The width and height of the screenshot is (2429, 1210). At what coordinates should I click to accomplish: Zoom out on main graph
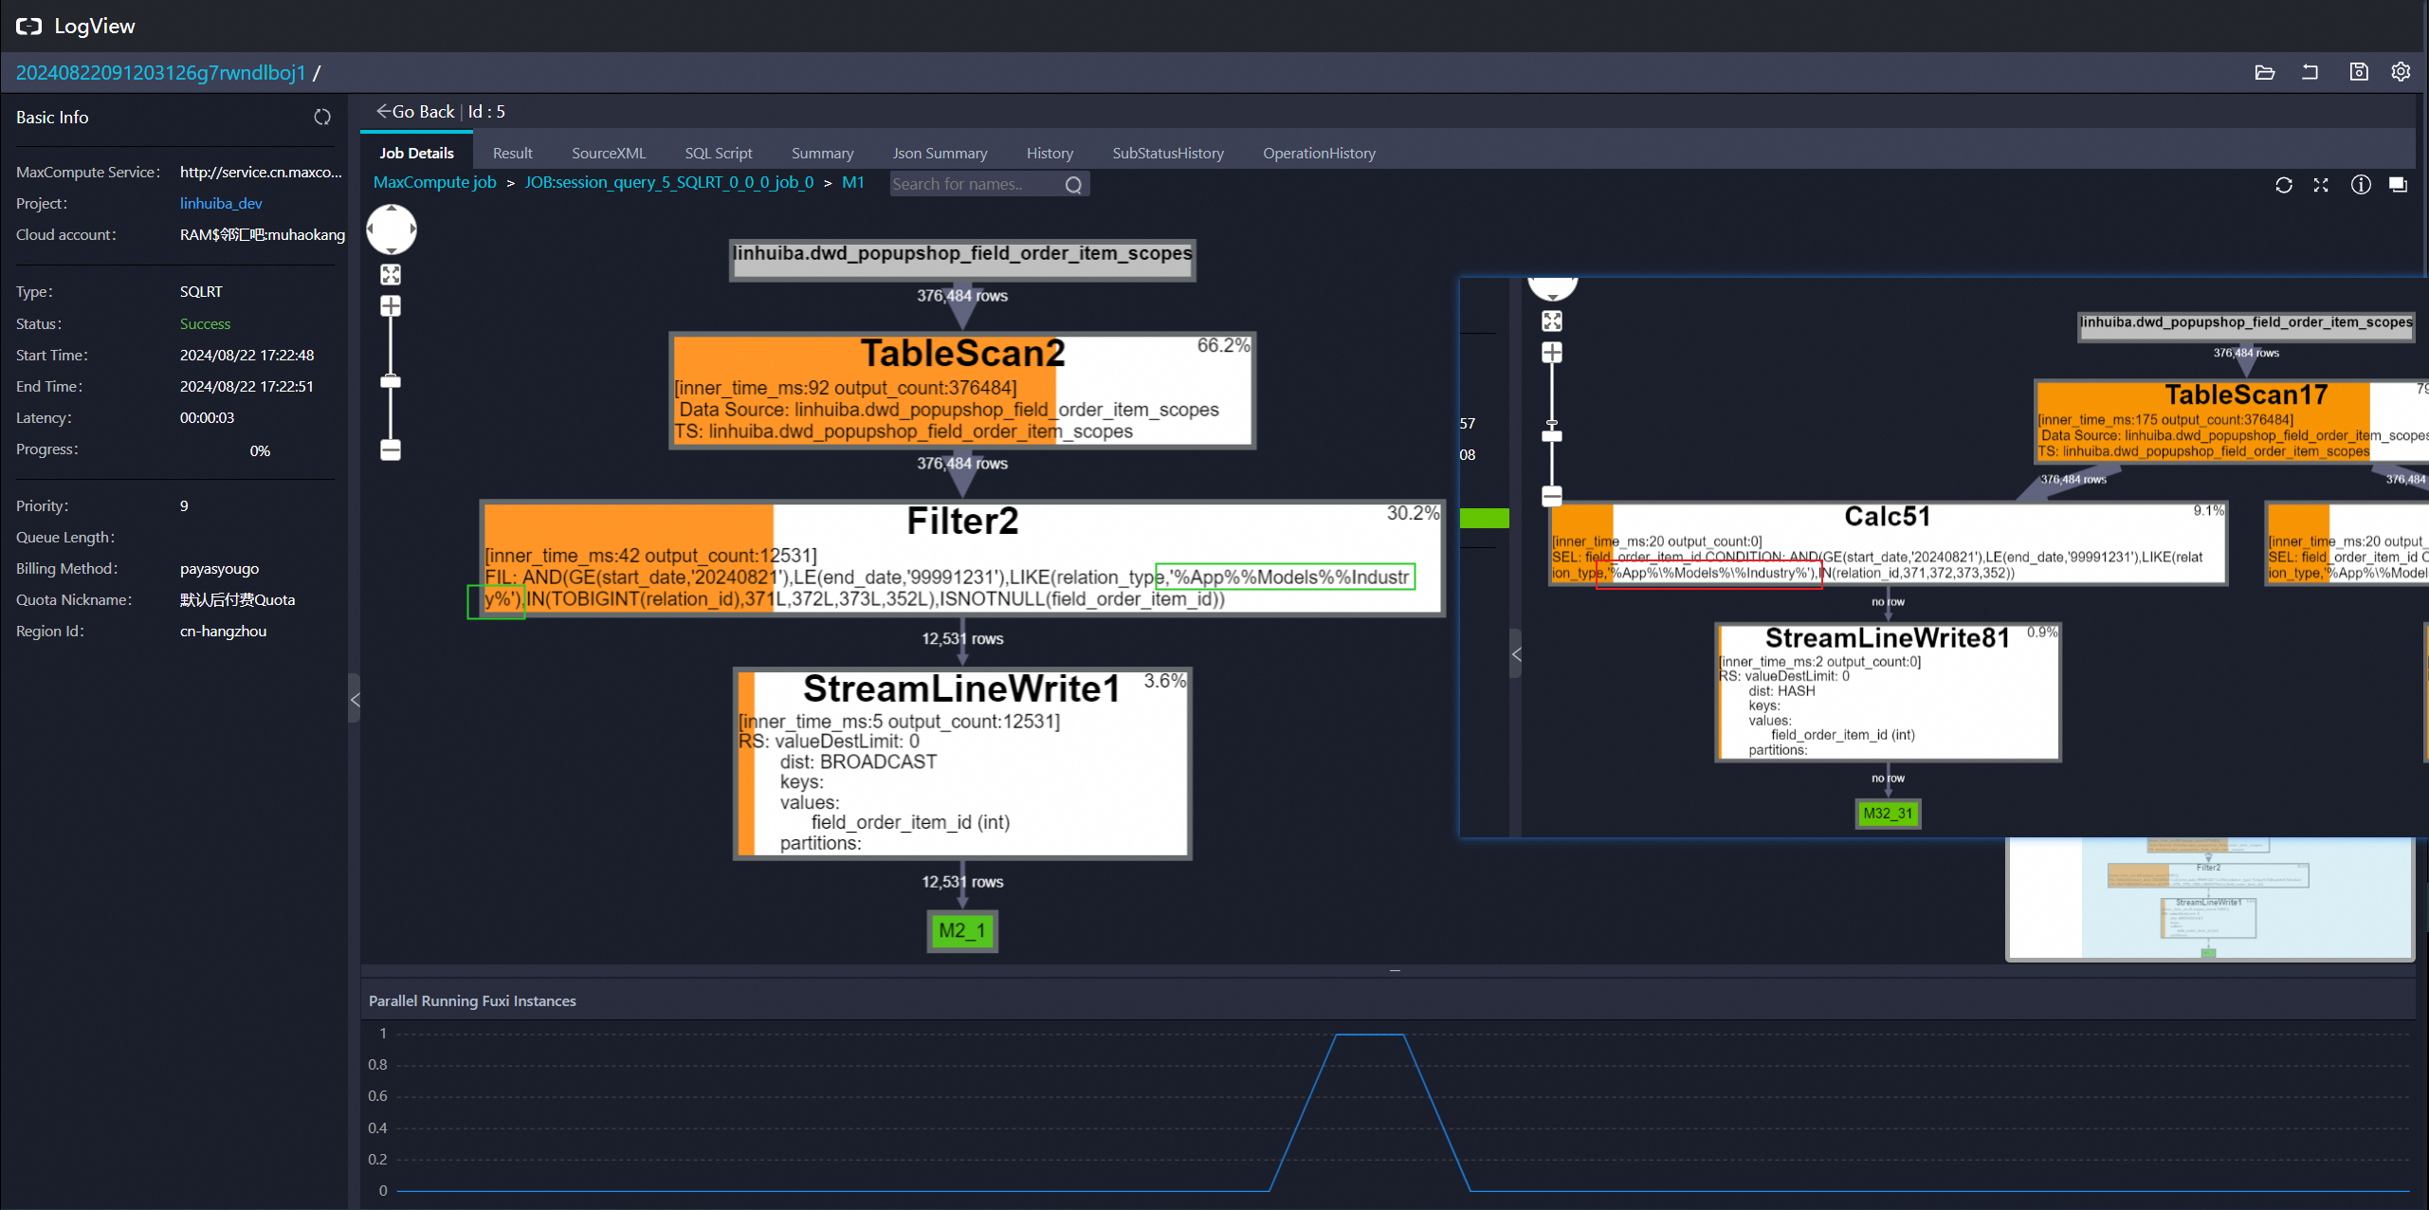[391, 449]
